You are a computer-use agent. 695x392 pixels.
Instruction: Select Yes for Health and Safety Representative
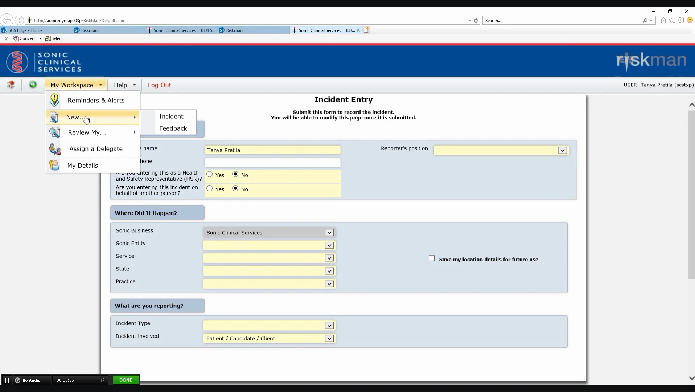210,174
